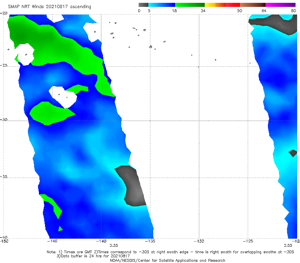Click the colorbar label '64'

click(264, 11)
